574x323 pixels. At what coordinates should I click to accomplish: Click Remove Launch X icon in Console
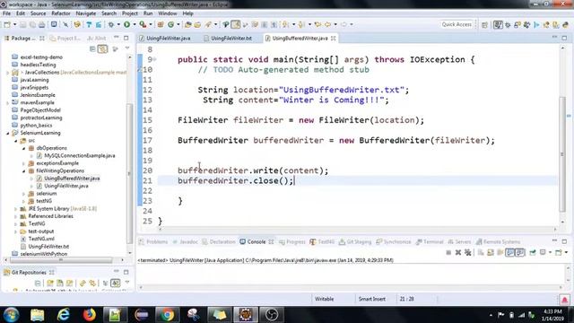[458, 253]
